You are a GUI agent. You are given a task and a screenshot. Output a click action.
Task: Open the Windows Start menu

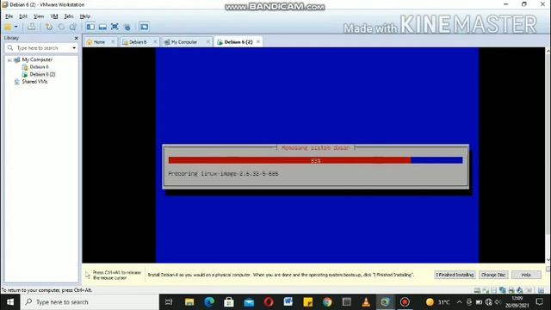(x=10, y=302)
